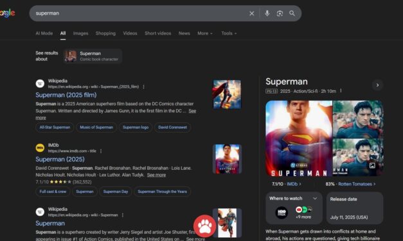The height and width of the screenshot is (241, 403).
Task: Switch to AI Mode tab
Action: (44, 33)
